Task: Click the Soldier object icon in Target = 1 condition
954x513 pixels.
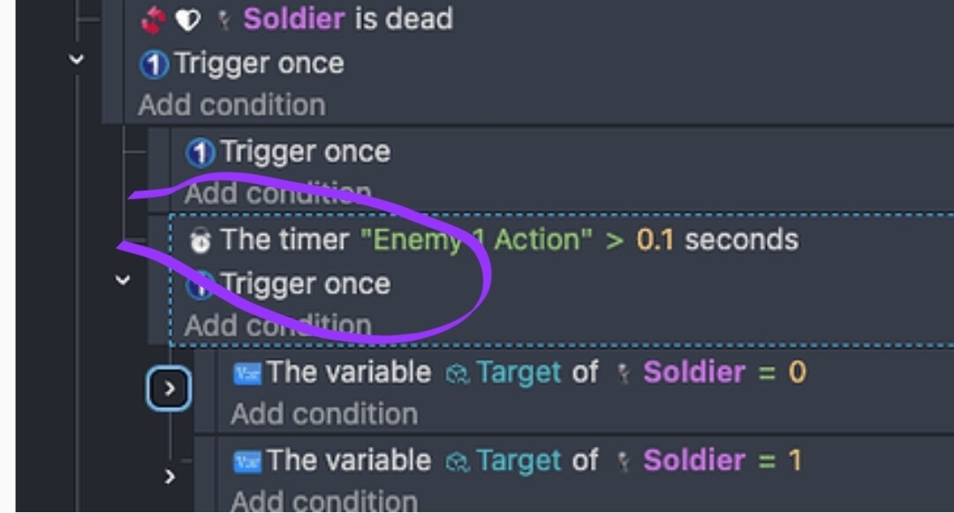Action: (624, 461)
